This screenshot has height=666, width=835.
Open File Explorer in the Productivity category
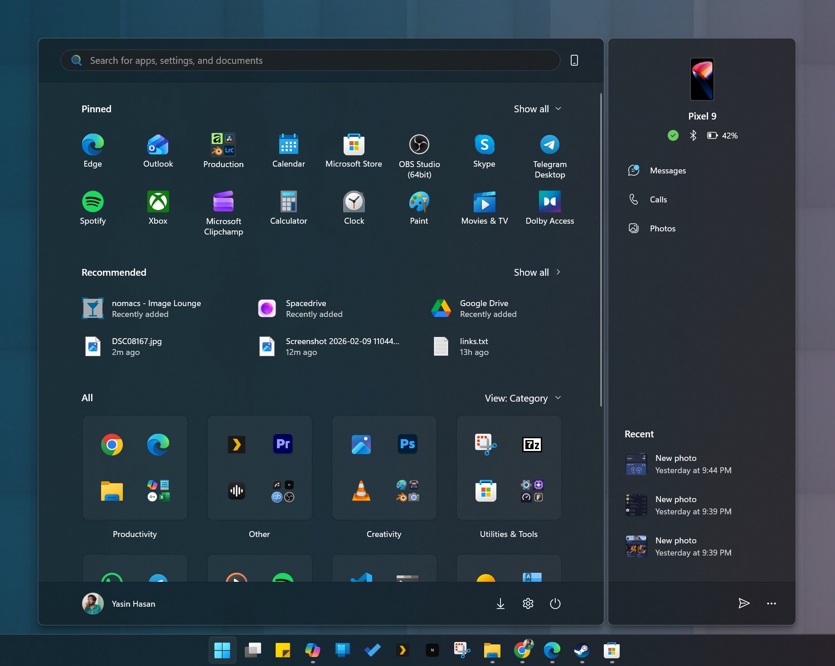pyautogui.click(x=112, y=491)
